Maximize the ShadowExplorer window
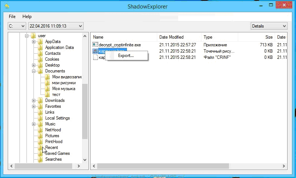 [271, 5]
